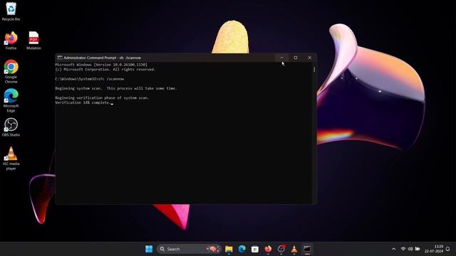Open OBS Studio from the taskbar
Image resolution: width=456 pixels, height=256 pixels.
[281, 249]
